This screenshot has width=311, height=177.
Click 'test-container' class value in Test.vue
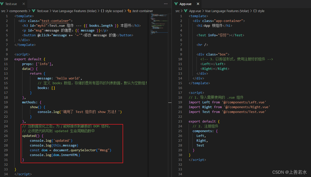[x=55, y=21]
